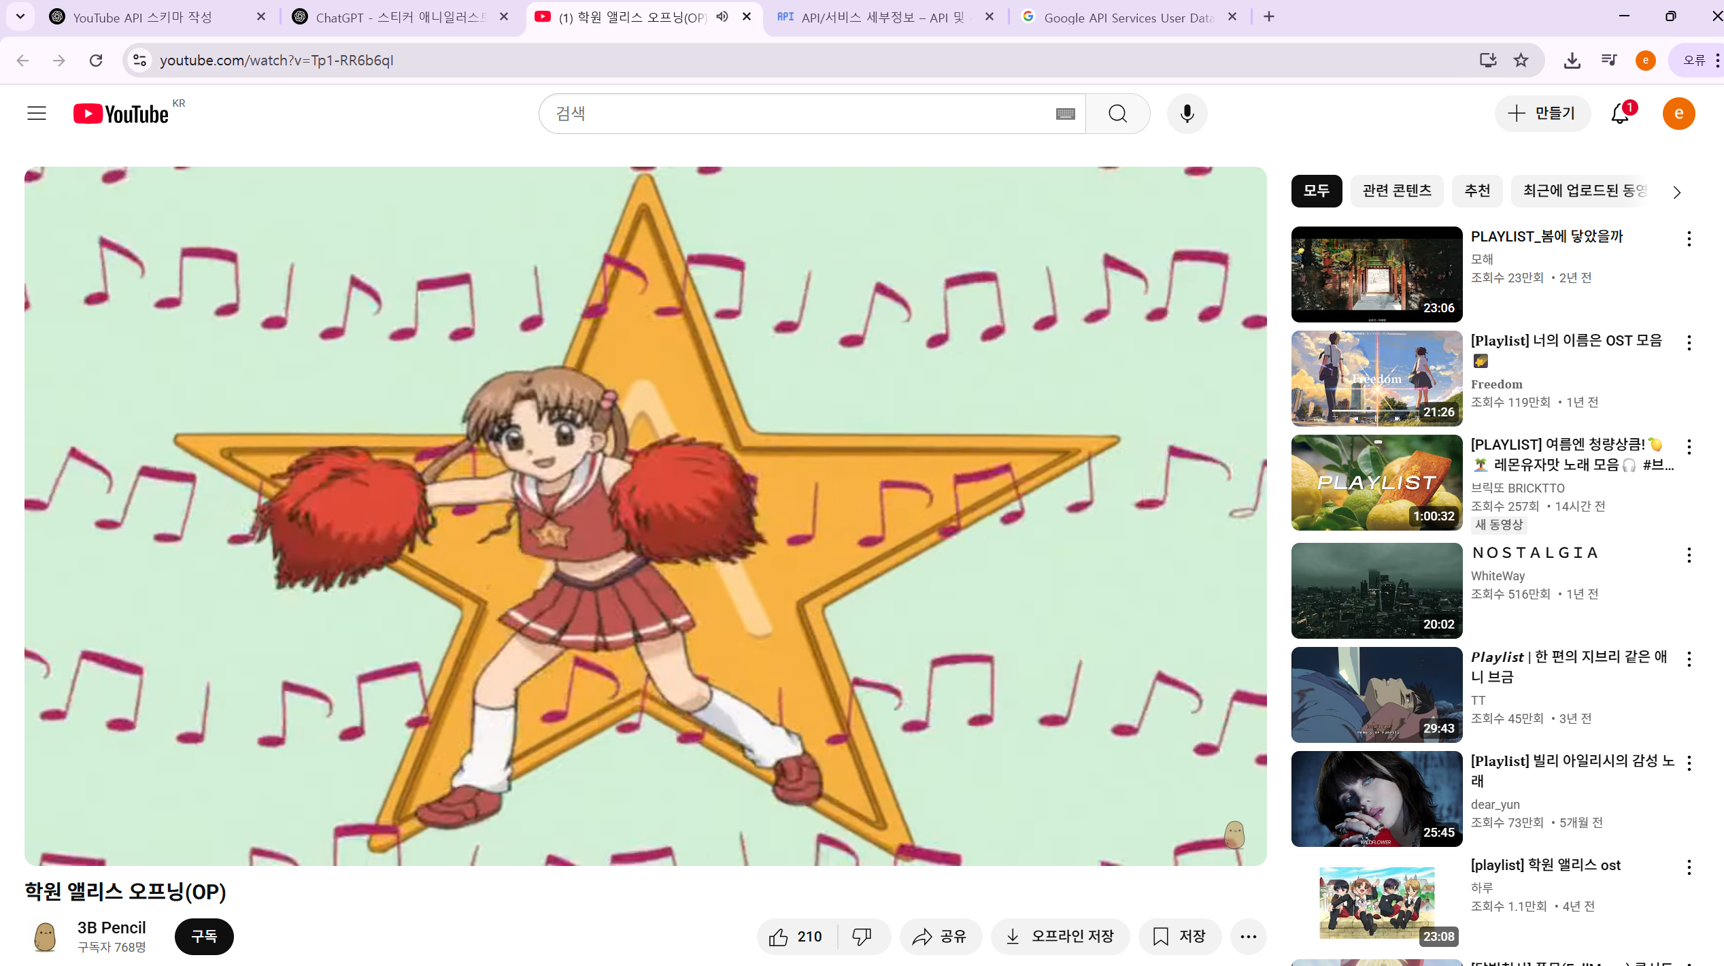Select the 관련 콘텐츠 chip

[1397, 191]
